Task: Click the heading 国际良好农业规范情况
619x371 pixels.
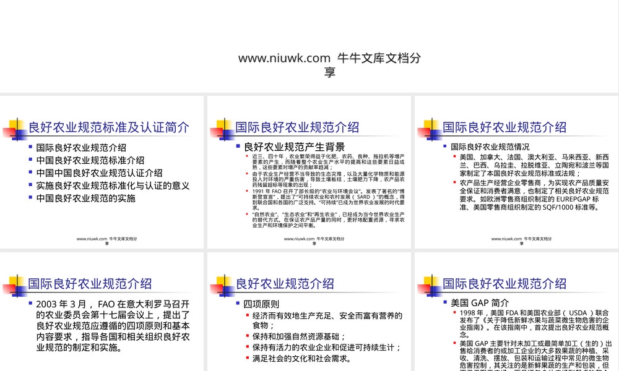Action: [x=490, y=147]
